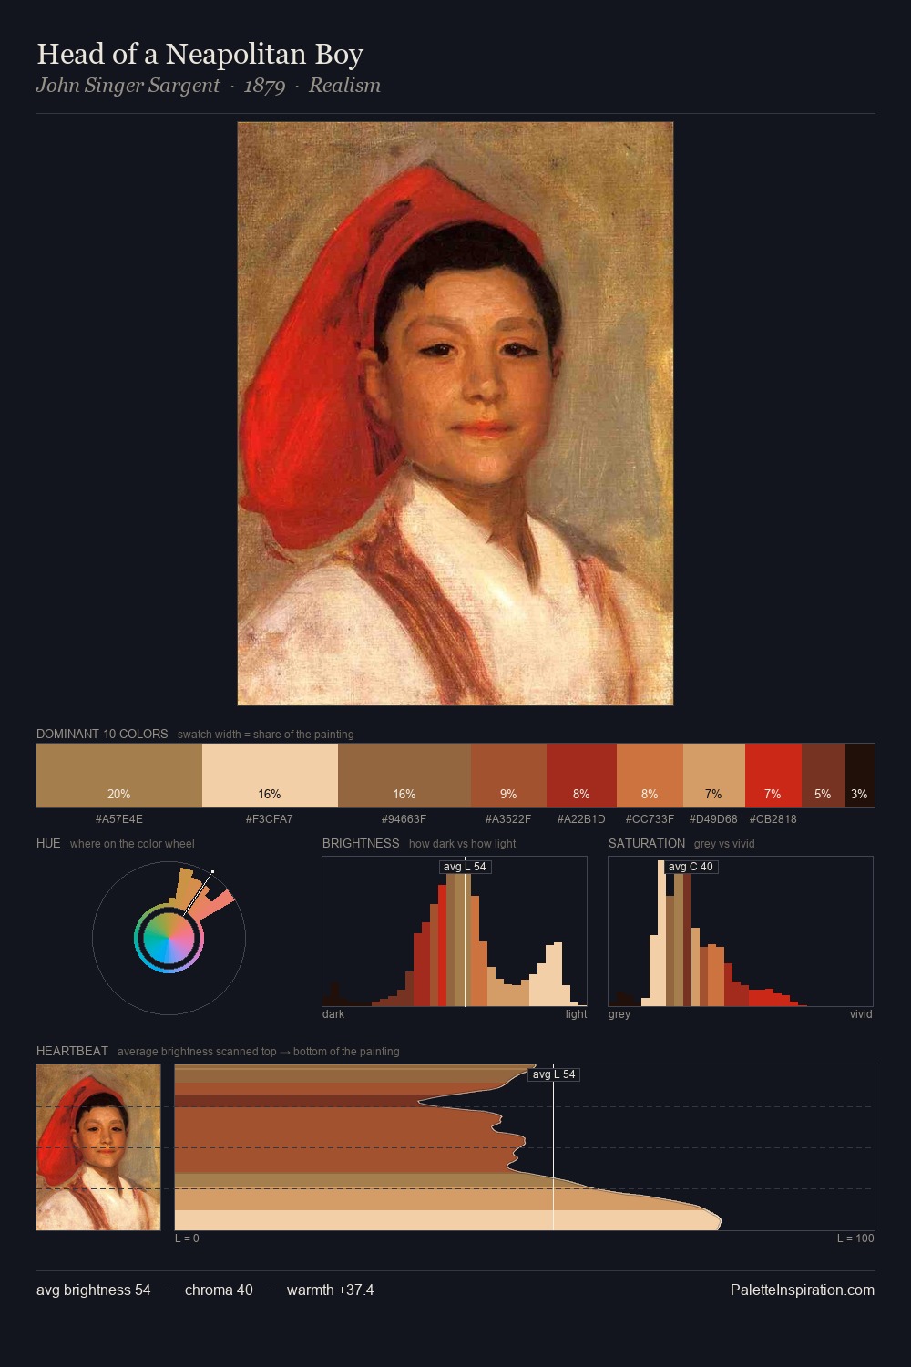
Task: Click hex label '#A22B1D'
Action: pos(581,818)
